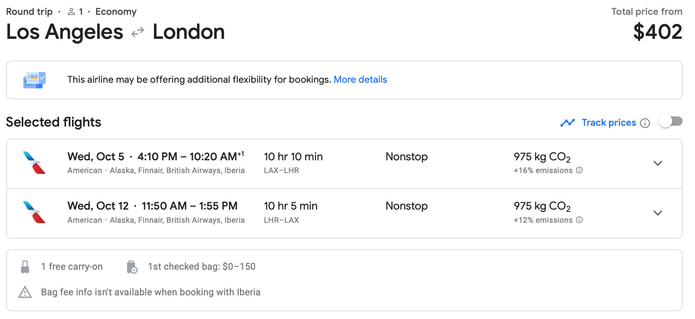The width and height of the screenshot is (695, 319).
Task: Click the flexible booking ticket icon
Action: pyautogui.click(x=34, y=80)
